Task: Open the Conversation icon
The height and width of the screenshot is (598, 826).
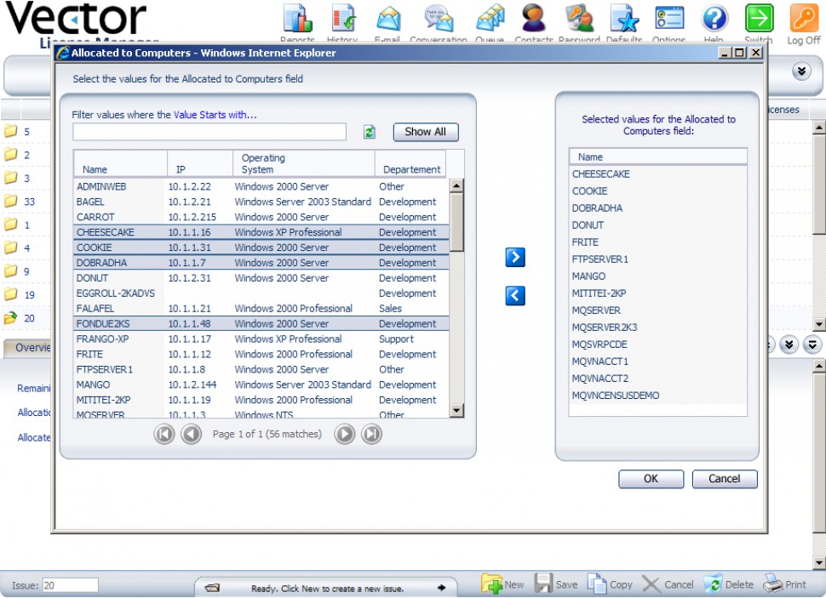Action: click(x=439, y=19)
